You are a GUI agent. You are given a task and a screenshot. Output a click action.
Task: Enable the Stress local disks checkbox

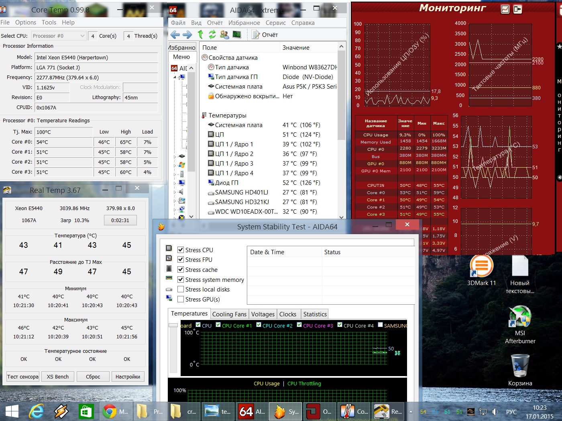point(181,289)
